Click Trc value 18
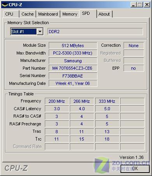Viewport: 152px width, 176px height. [107, 139]
